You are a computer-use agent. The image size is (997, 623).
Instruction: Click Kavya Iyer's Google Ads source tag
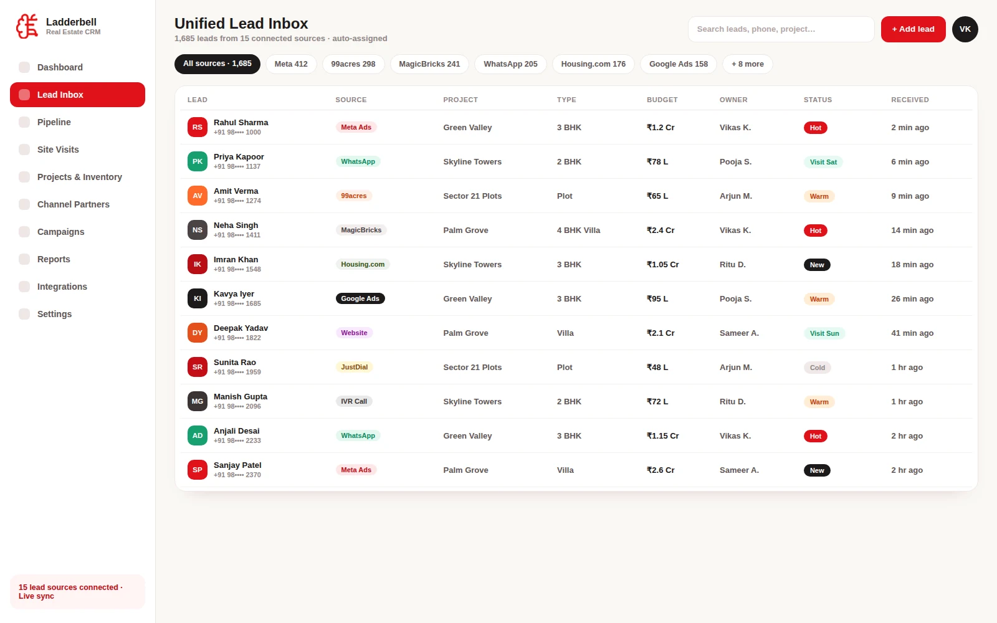click(360, 298)
